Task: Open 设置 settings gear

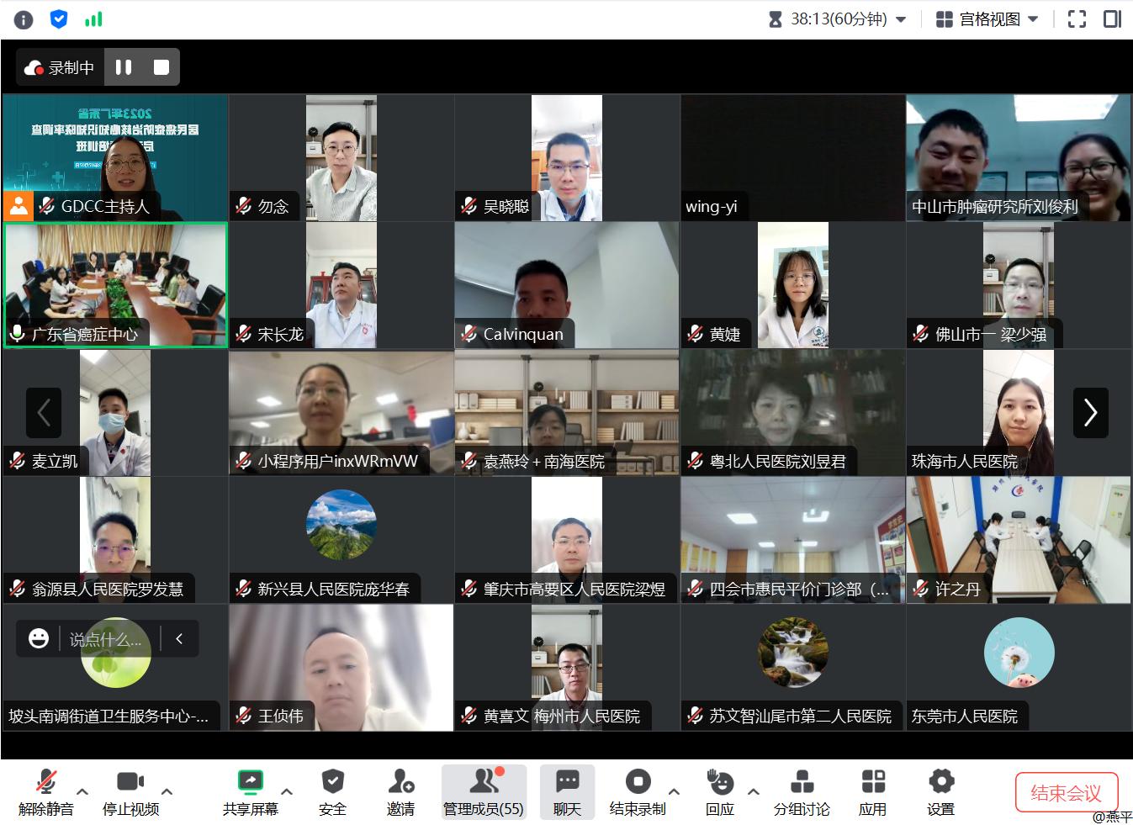Action: [x=940, y=792]
